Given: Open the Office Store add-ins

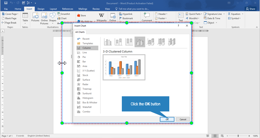Looking at the screenshot, I should click(82, 16).
